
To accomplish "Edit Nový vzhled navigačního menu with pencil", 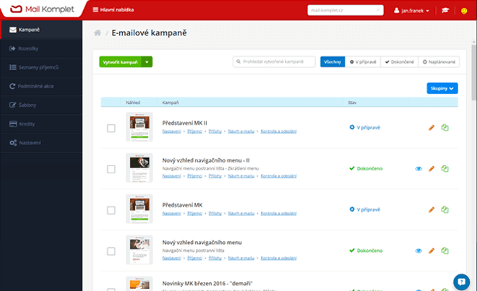I will pos(431,251).
